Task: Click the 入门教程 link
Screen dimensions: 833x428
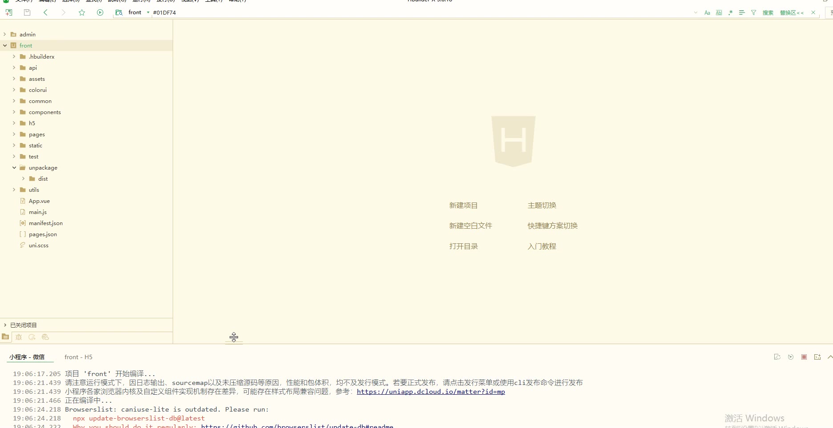Action: tap(542, 246)
